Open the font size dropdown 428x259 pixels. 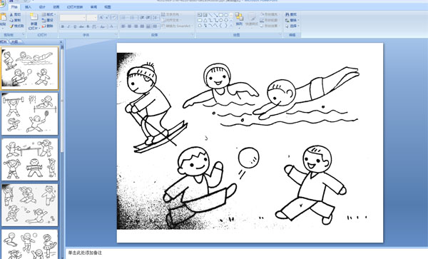coord(92,18)
